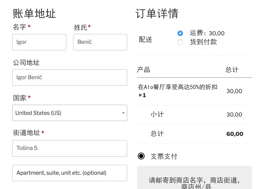Edit the 街道地址 field containing Tošina 5
266x189 pixels.
click(x=69, y=148)
